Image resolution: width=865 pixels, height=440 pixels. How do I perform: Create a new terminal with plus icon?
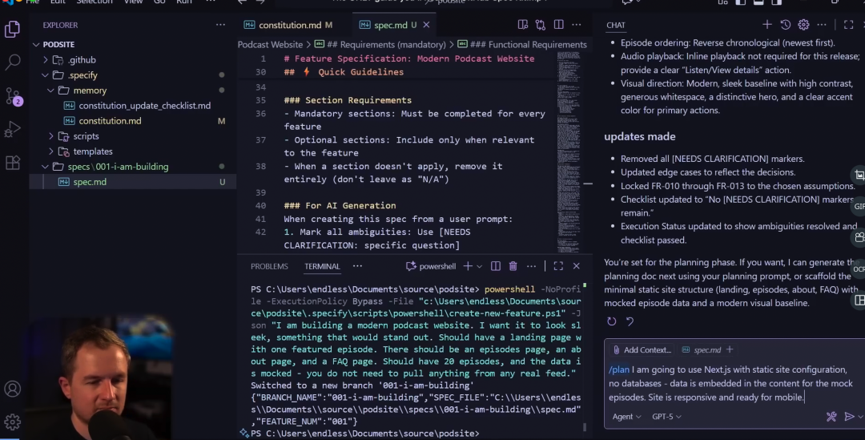[x=468, y=266]
